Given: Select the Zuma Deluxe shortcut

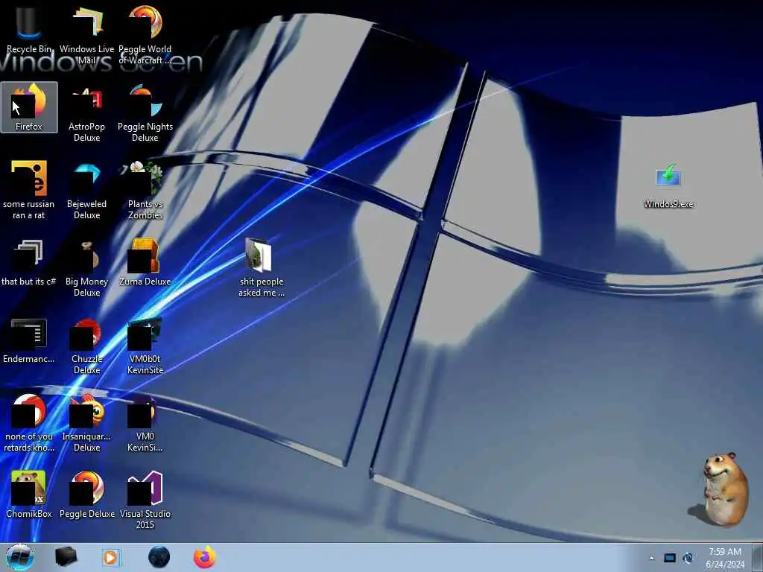Looking at the screenshot, I should pos(145,263).
